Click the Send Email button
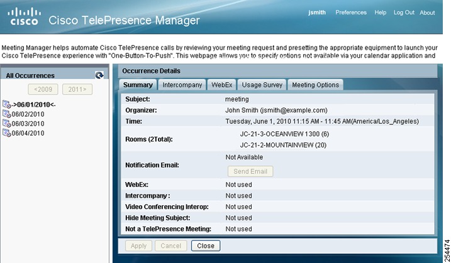This screenshot has height=263, width=451. tap(250, 171)
